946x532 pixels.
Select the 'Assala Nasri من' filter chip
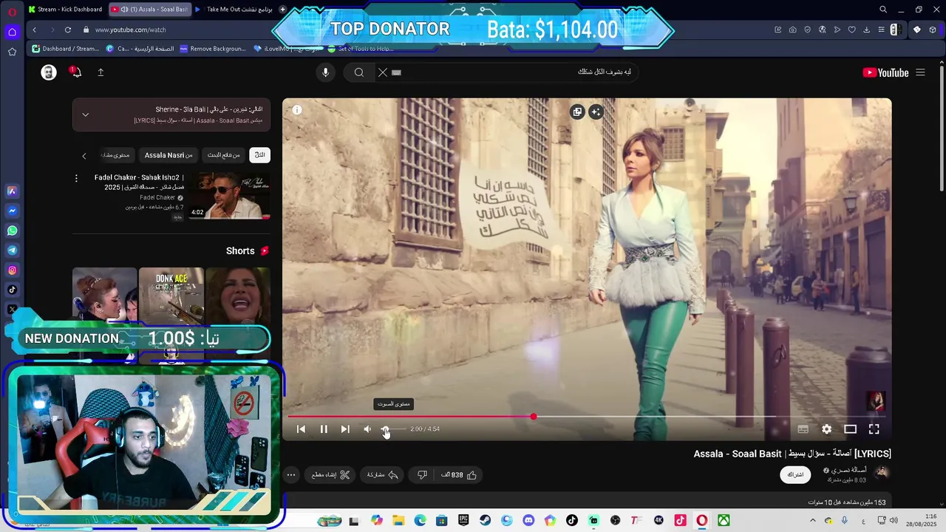[169, 155]
